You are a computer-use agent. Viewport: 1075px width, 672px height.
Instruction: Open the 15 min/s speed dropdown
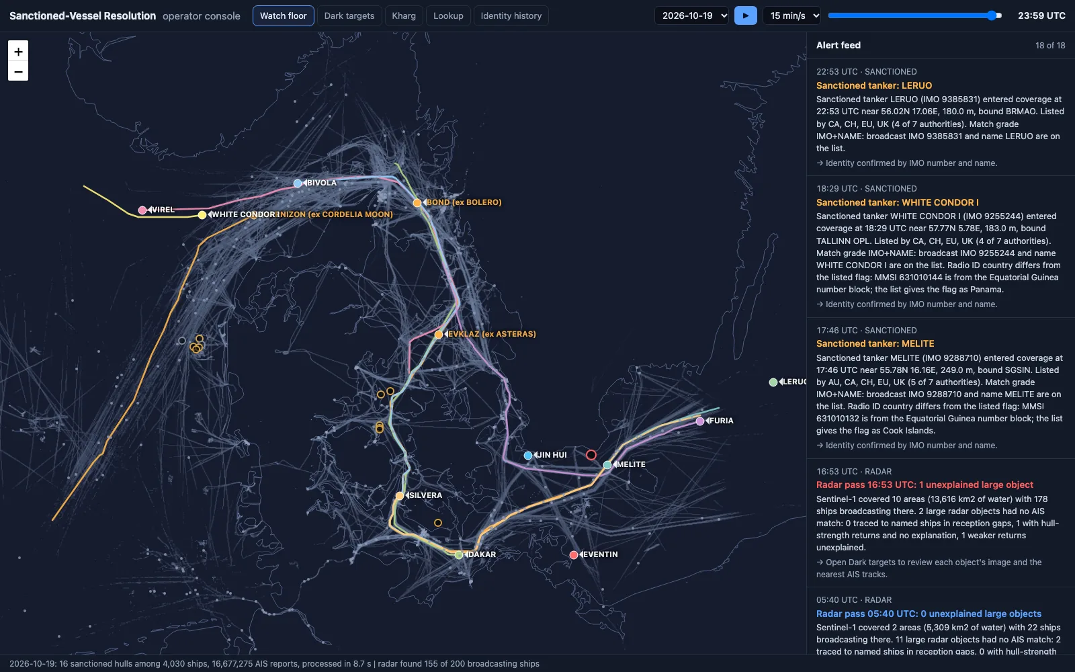[x=793, y=15]
